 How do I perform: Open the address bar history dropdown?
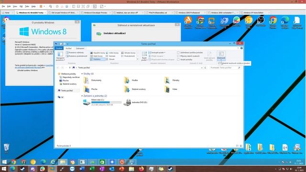tap(202, 68)
